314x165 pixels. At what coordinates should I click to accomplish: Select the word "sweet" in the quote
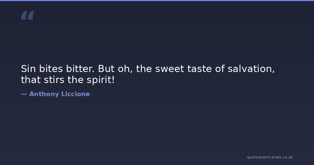point(170,69)
